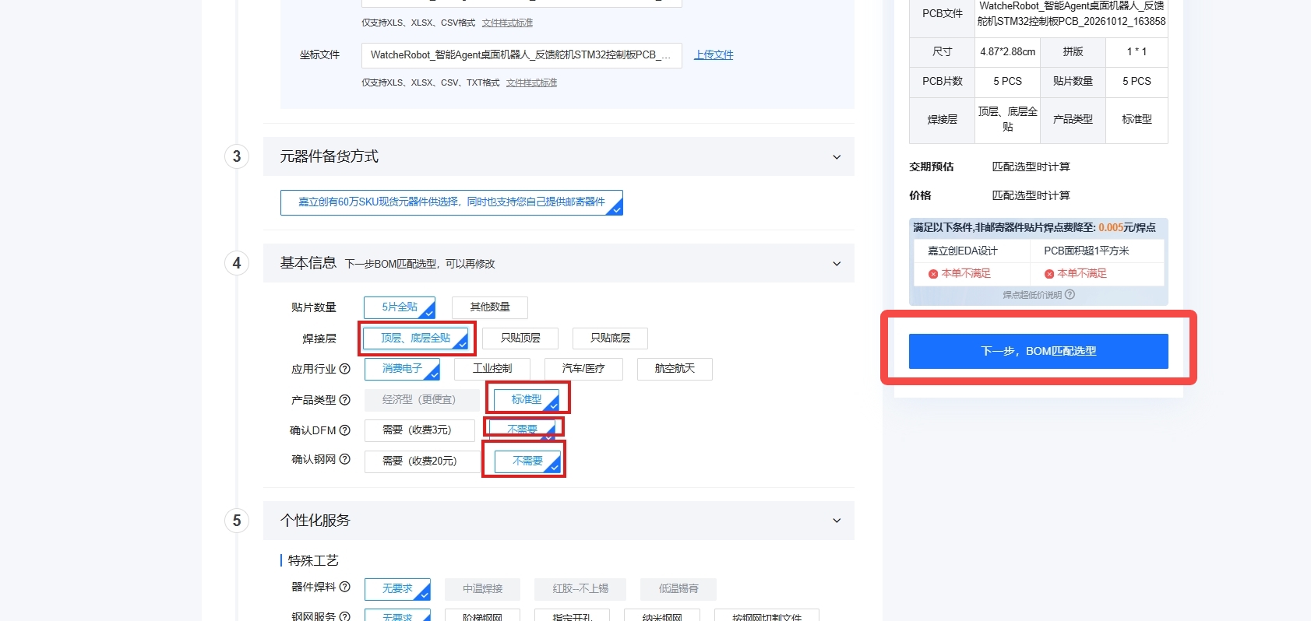This screenshot has width=1311, height=621.
Task: Select 不需要 for 确认钢网
Action: click(x=527, y=461)
